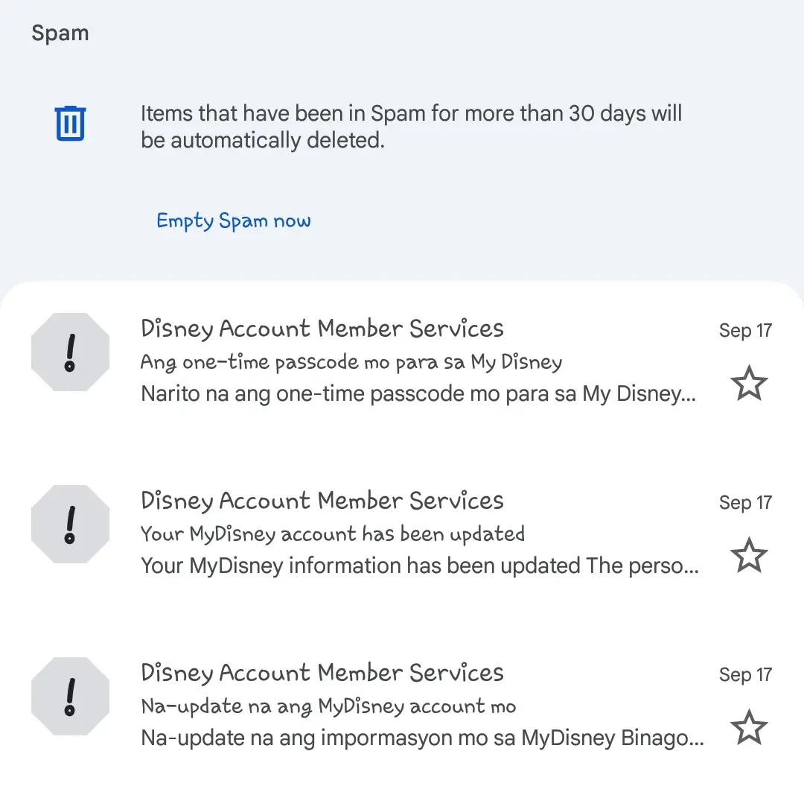This screenshot has width=804, height=792.
Task: Open 'Na-update na ang MyDisney account mo' subject
Action: click(329, 706)
